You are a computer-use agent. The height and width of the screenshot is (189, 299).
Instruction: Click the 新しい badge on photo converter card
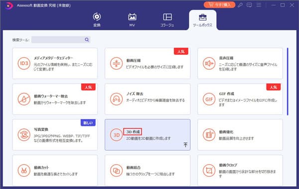point(88,123)
